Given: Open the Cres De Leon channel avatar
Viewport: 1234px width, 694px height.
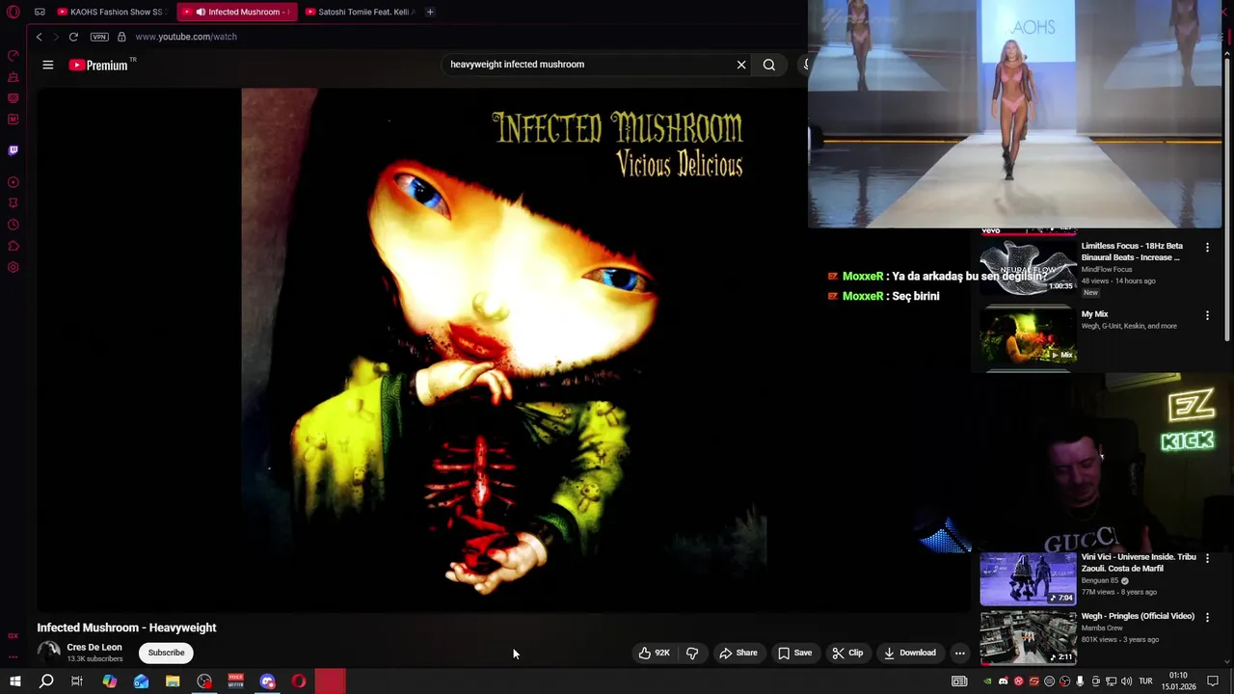Looking at the screenshot, I should (48, 652).
